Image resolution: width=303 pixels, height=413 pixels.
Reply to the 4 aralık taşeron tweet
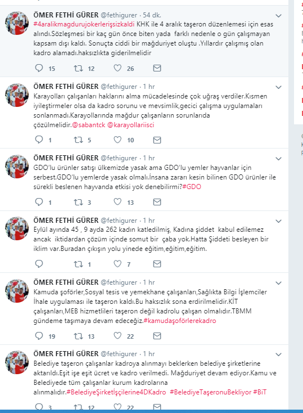pyautogui.click(x=39, y=68)
